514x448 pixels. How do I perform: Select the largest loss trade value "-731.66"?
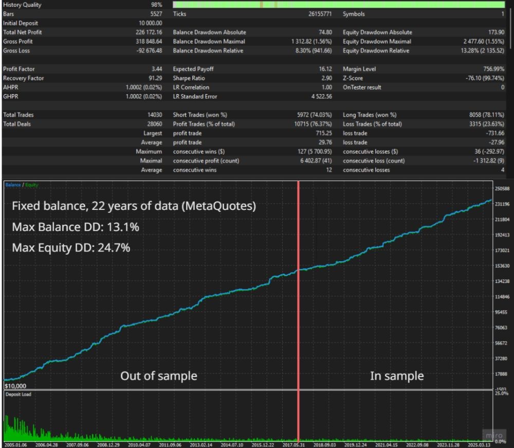click(495, 133)
